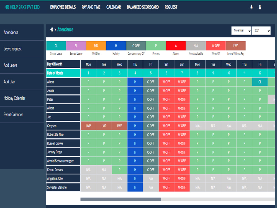This screenshot has height=208, width=277.
Task: Click the MD Mid Day legend swatch
Action: point(96,46)
